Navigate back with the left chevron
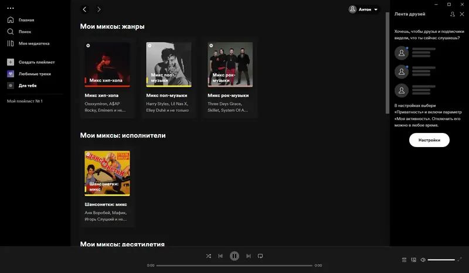This screenshot has width=469, height=273. 84,9
